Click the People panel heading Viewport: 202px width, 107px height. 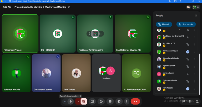pos(159,16)
